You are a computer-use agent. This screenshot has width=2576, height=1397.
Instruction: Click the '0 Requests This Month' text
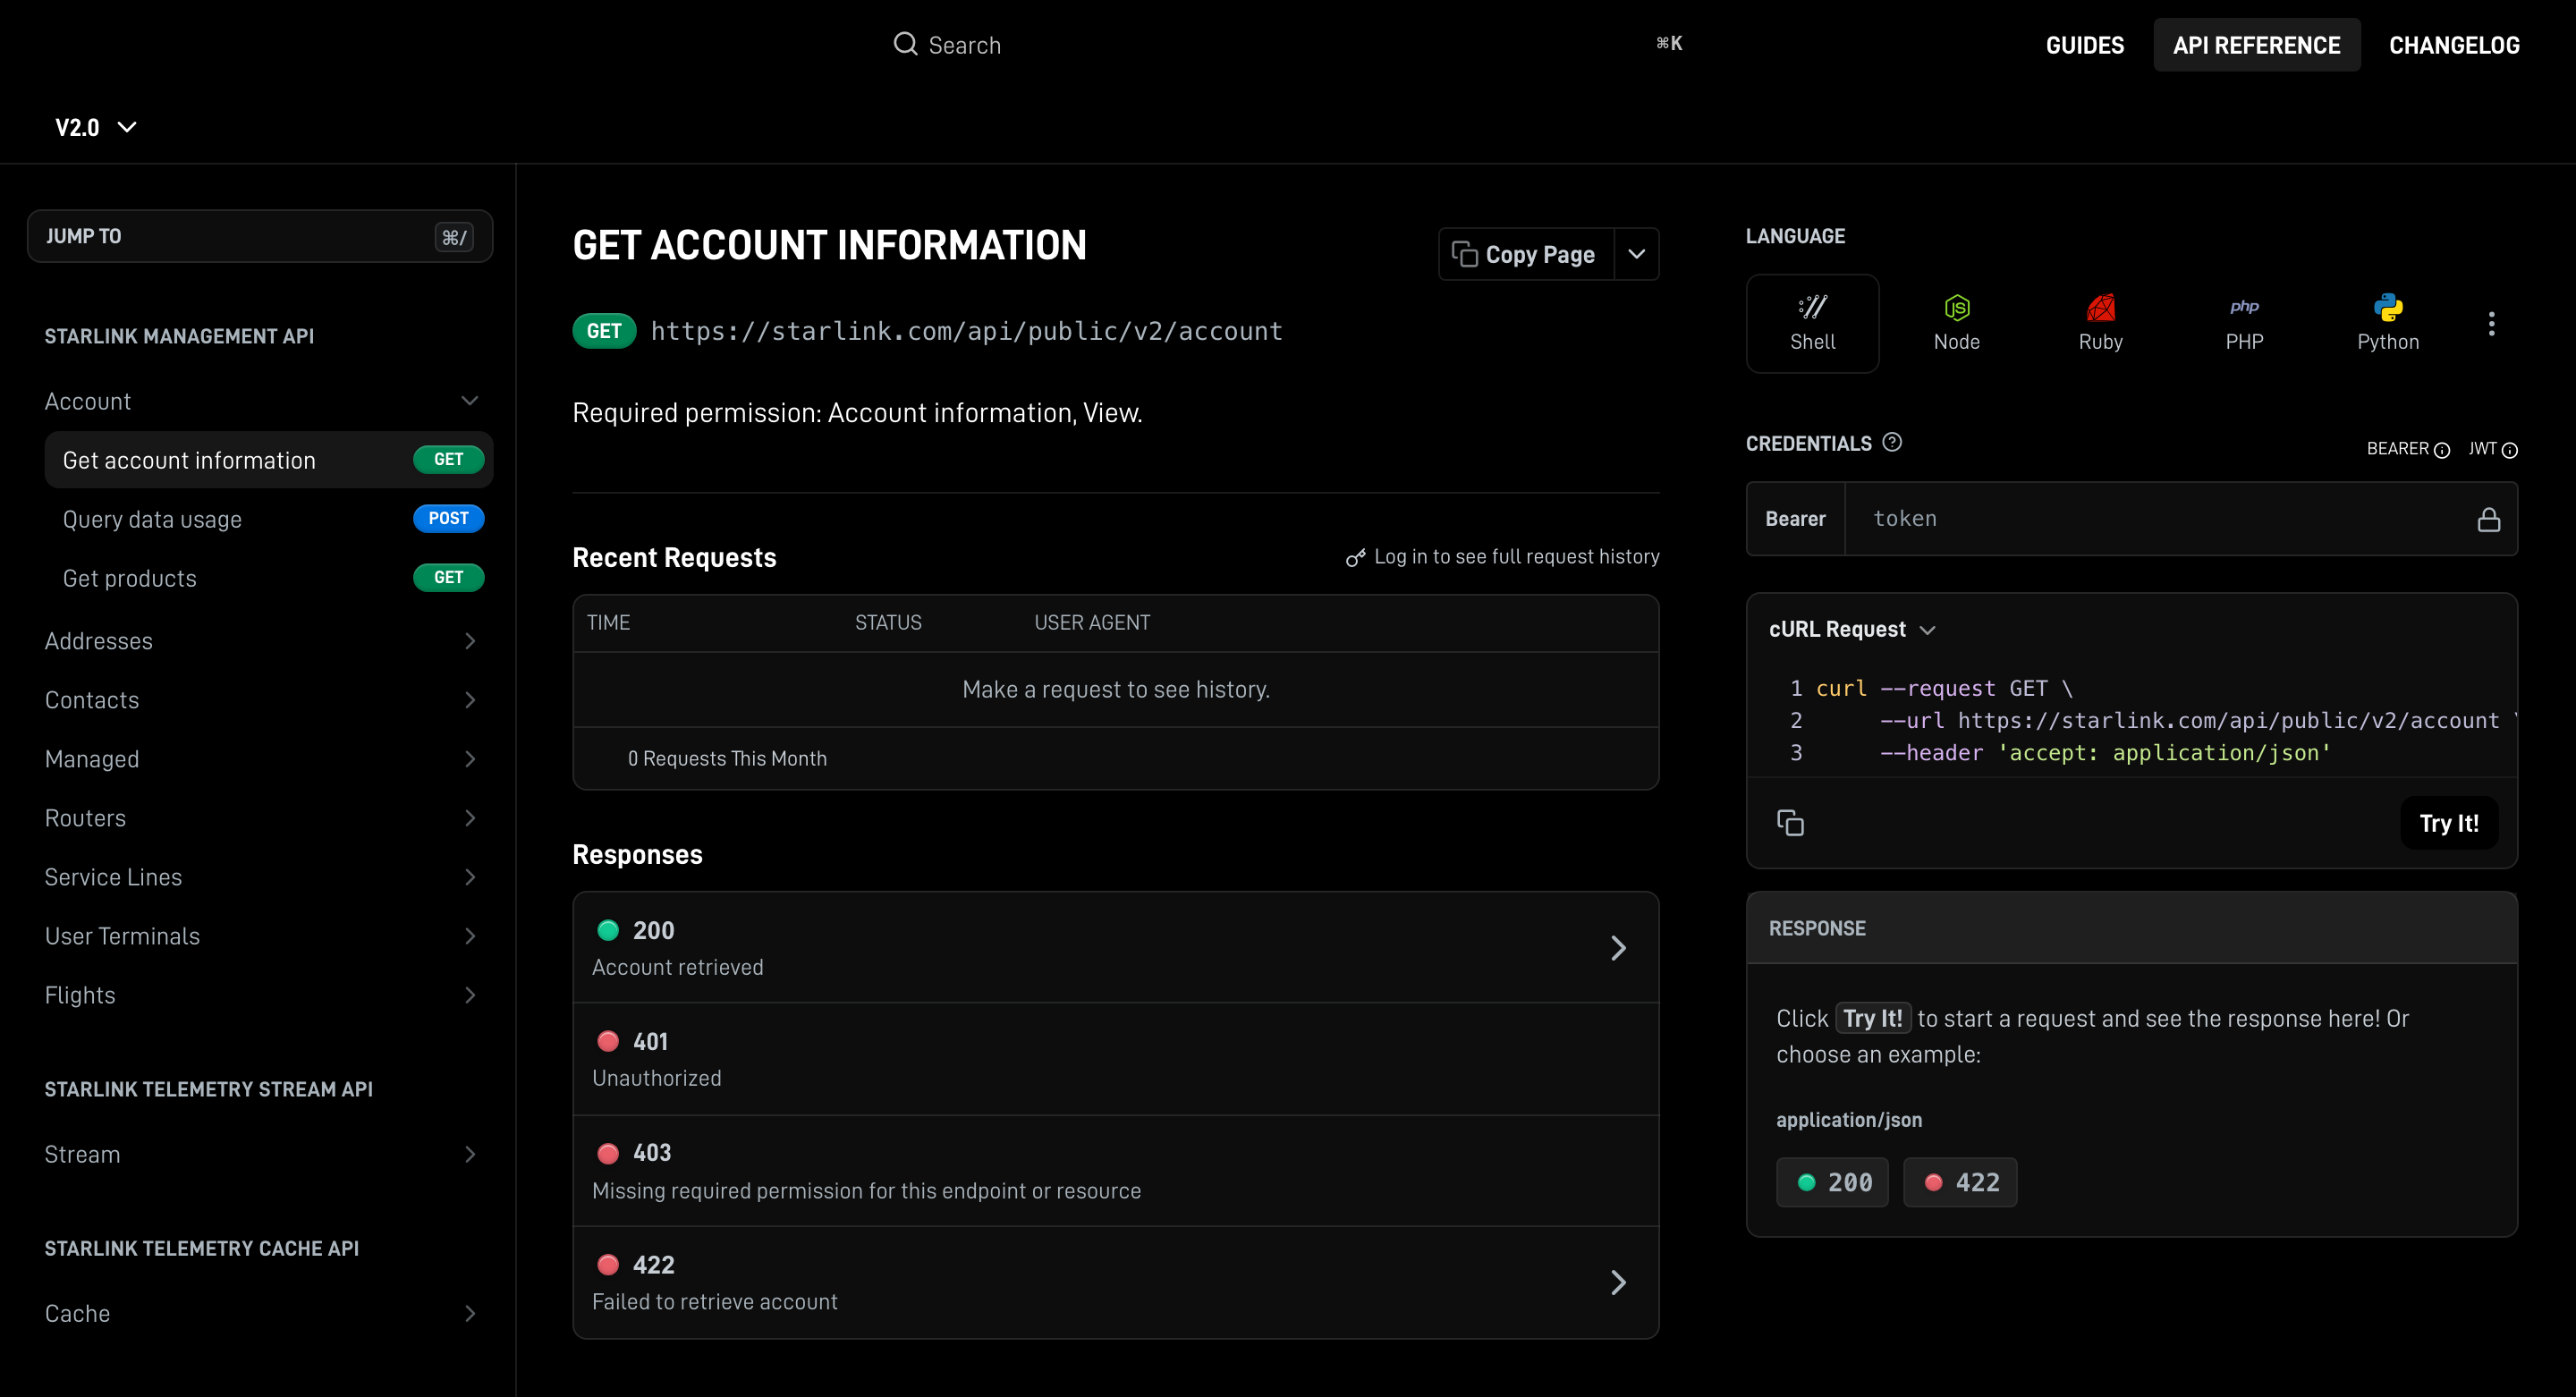[x=727, y=759]
